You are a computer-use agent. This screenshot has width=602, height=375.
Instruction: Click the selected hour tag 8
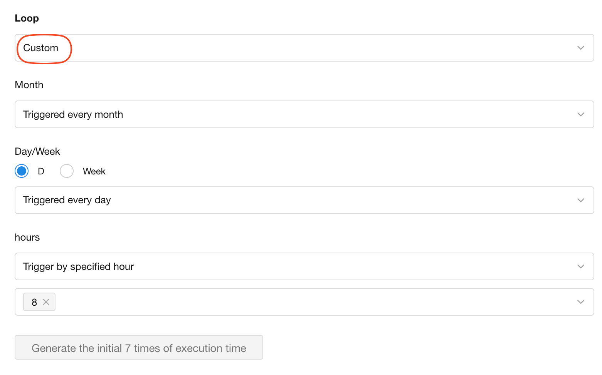coord(34,302)
